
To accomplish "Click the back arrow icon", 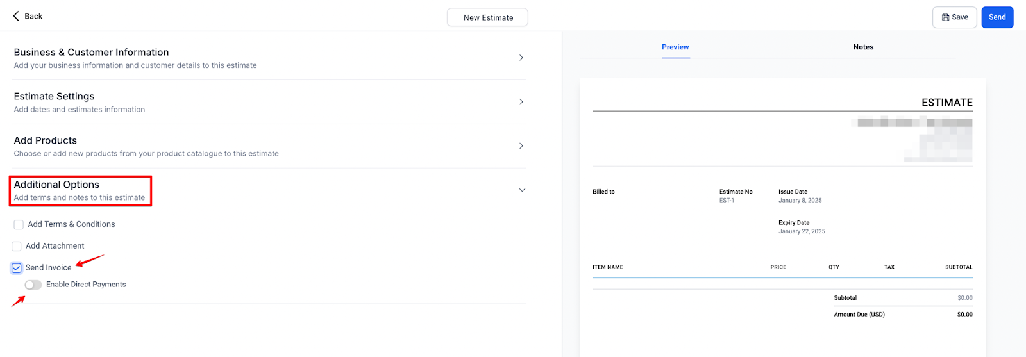I will pyautogui.click(x=16, y=16).
